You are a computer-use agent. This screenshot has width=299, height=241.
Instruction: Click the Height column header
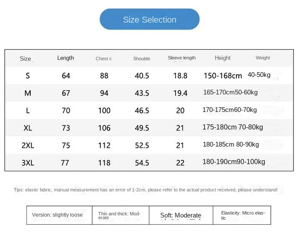(223, 58)
